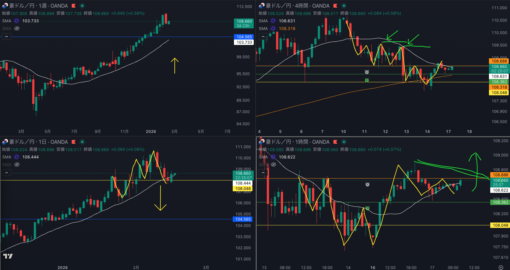This screenshot has height=270, width=510.
Task: Collapse the indicator legend on daily chart
Action: tap(6, 173)
